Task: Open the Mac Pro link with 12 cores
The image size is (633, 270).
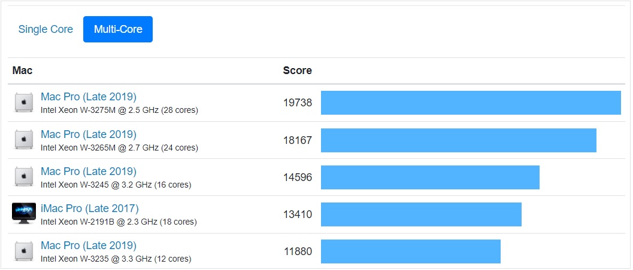Action: 88,246
